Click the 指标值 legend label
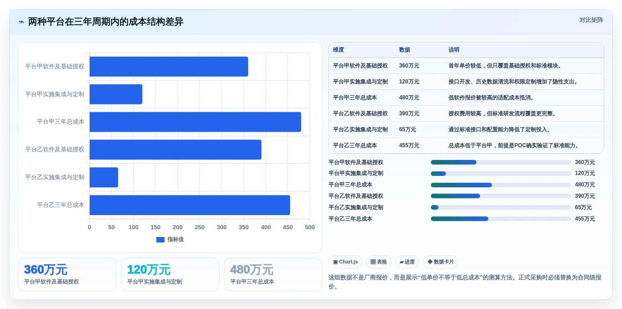Viewport: 622px width, 309px height. (x=176, y=240)
